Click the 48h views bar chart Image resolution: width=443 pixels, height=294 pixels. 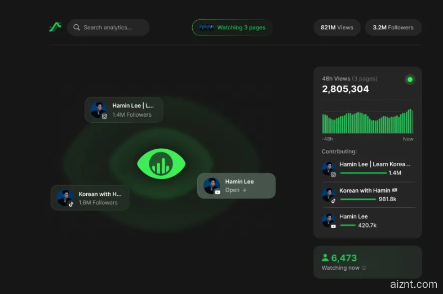[367, 121]
